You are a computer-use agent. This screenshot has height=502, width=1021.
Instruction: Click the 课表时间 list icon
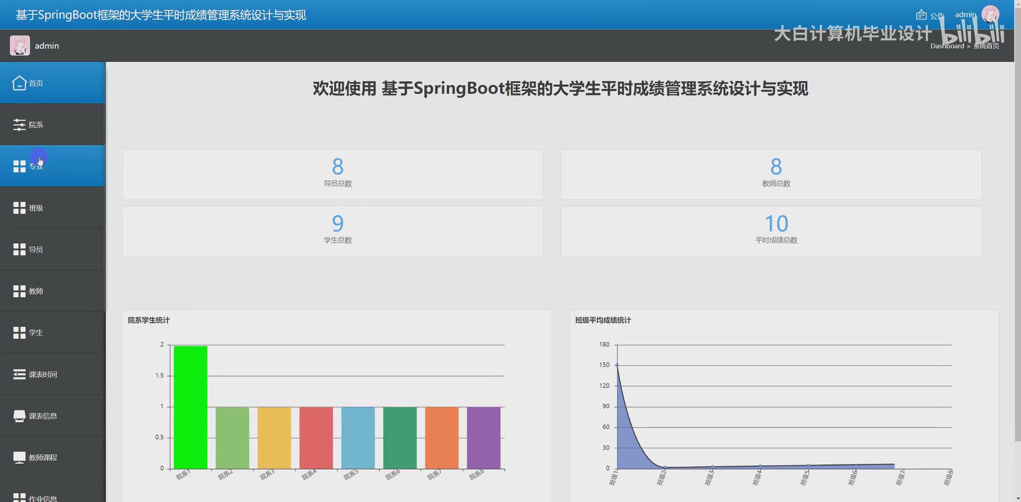[x=19, y=374]
